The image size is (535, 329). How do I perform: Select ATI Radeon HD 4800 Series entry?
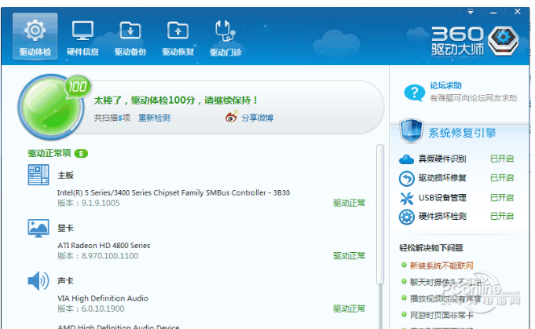tap(104, 246)
